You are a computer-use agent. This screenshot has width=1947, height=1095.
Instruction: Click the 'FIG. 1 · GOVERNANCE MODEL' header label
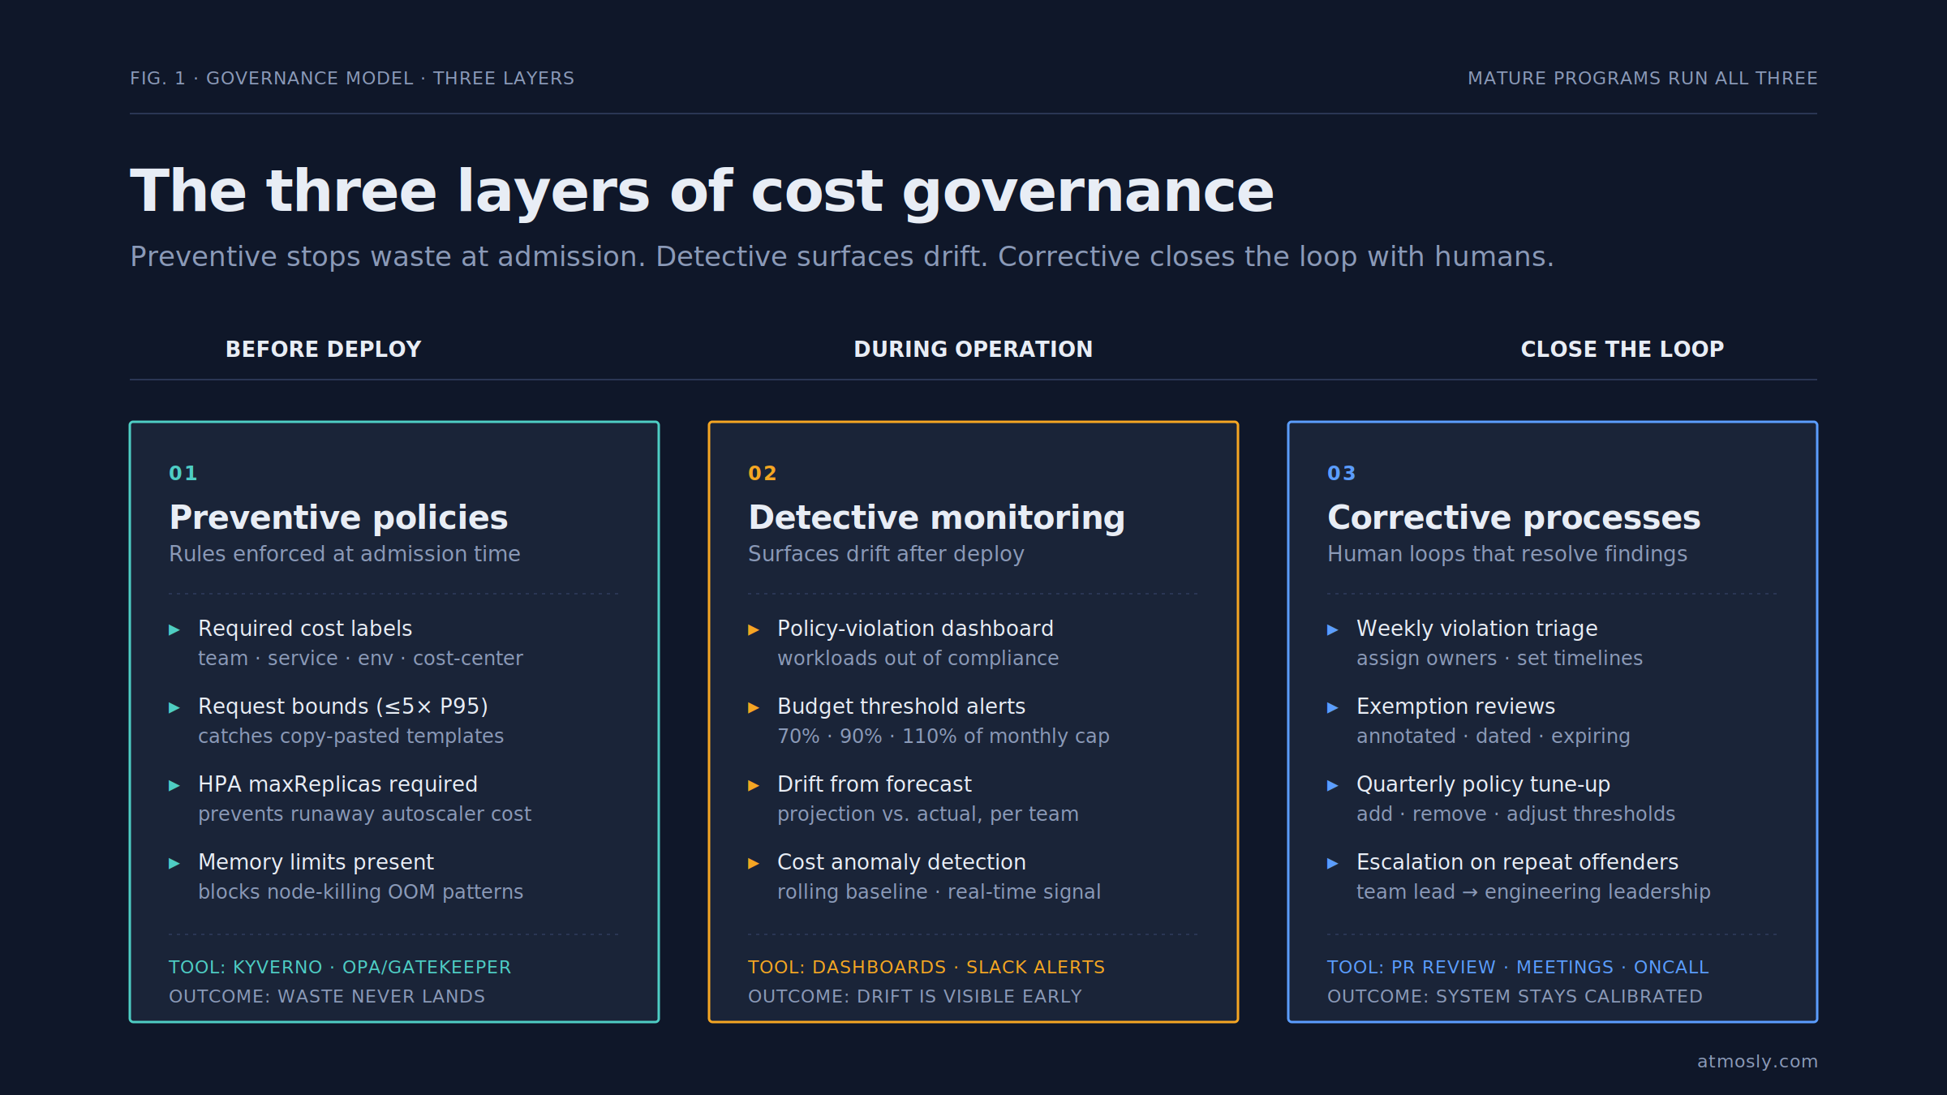pos(352,79)
